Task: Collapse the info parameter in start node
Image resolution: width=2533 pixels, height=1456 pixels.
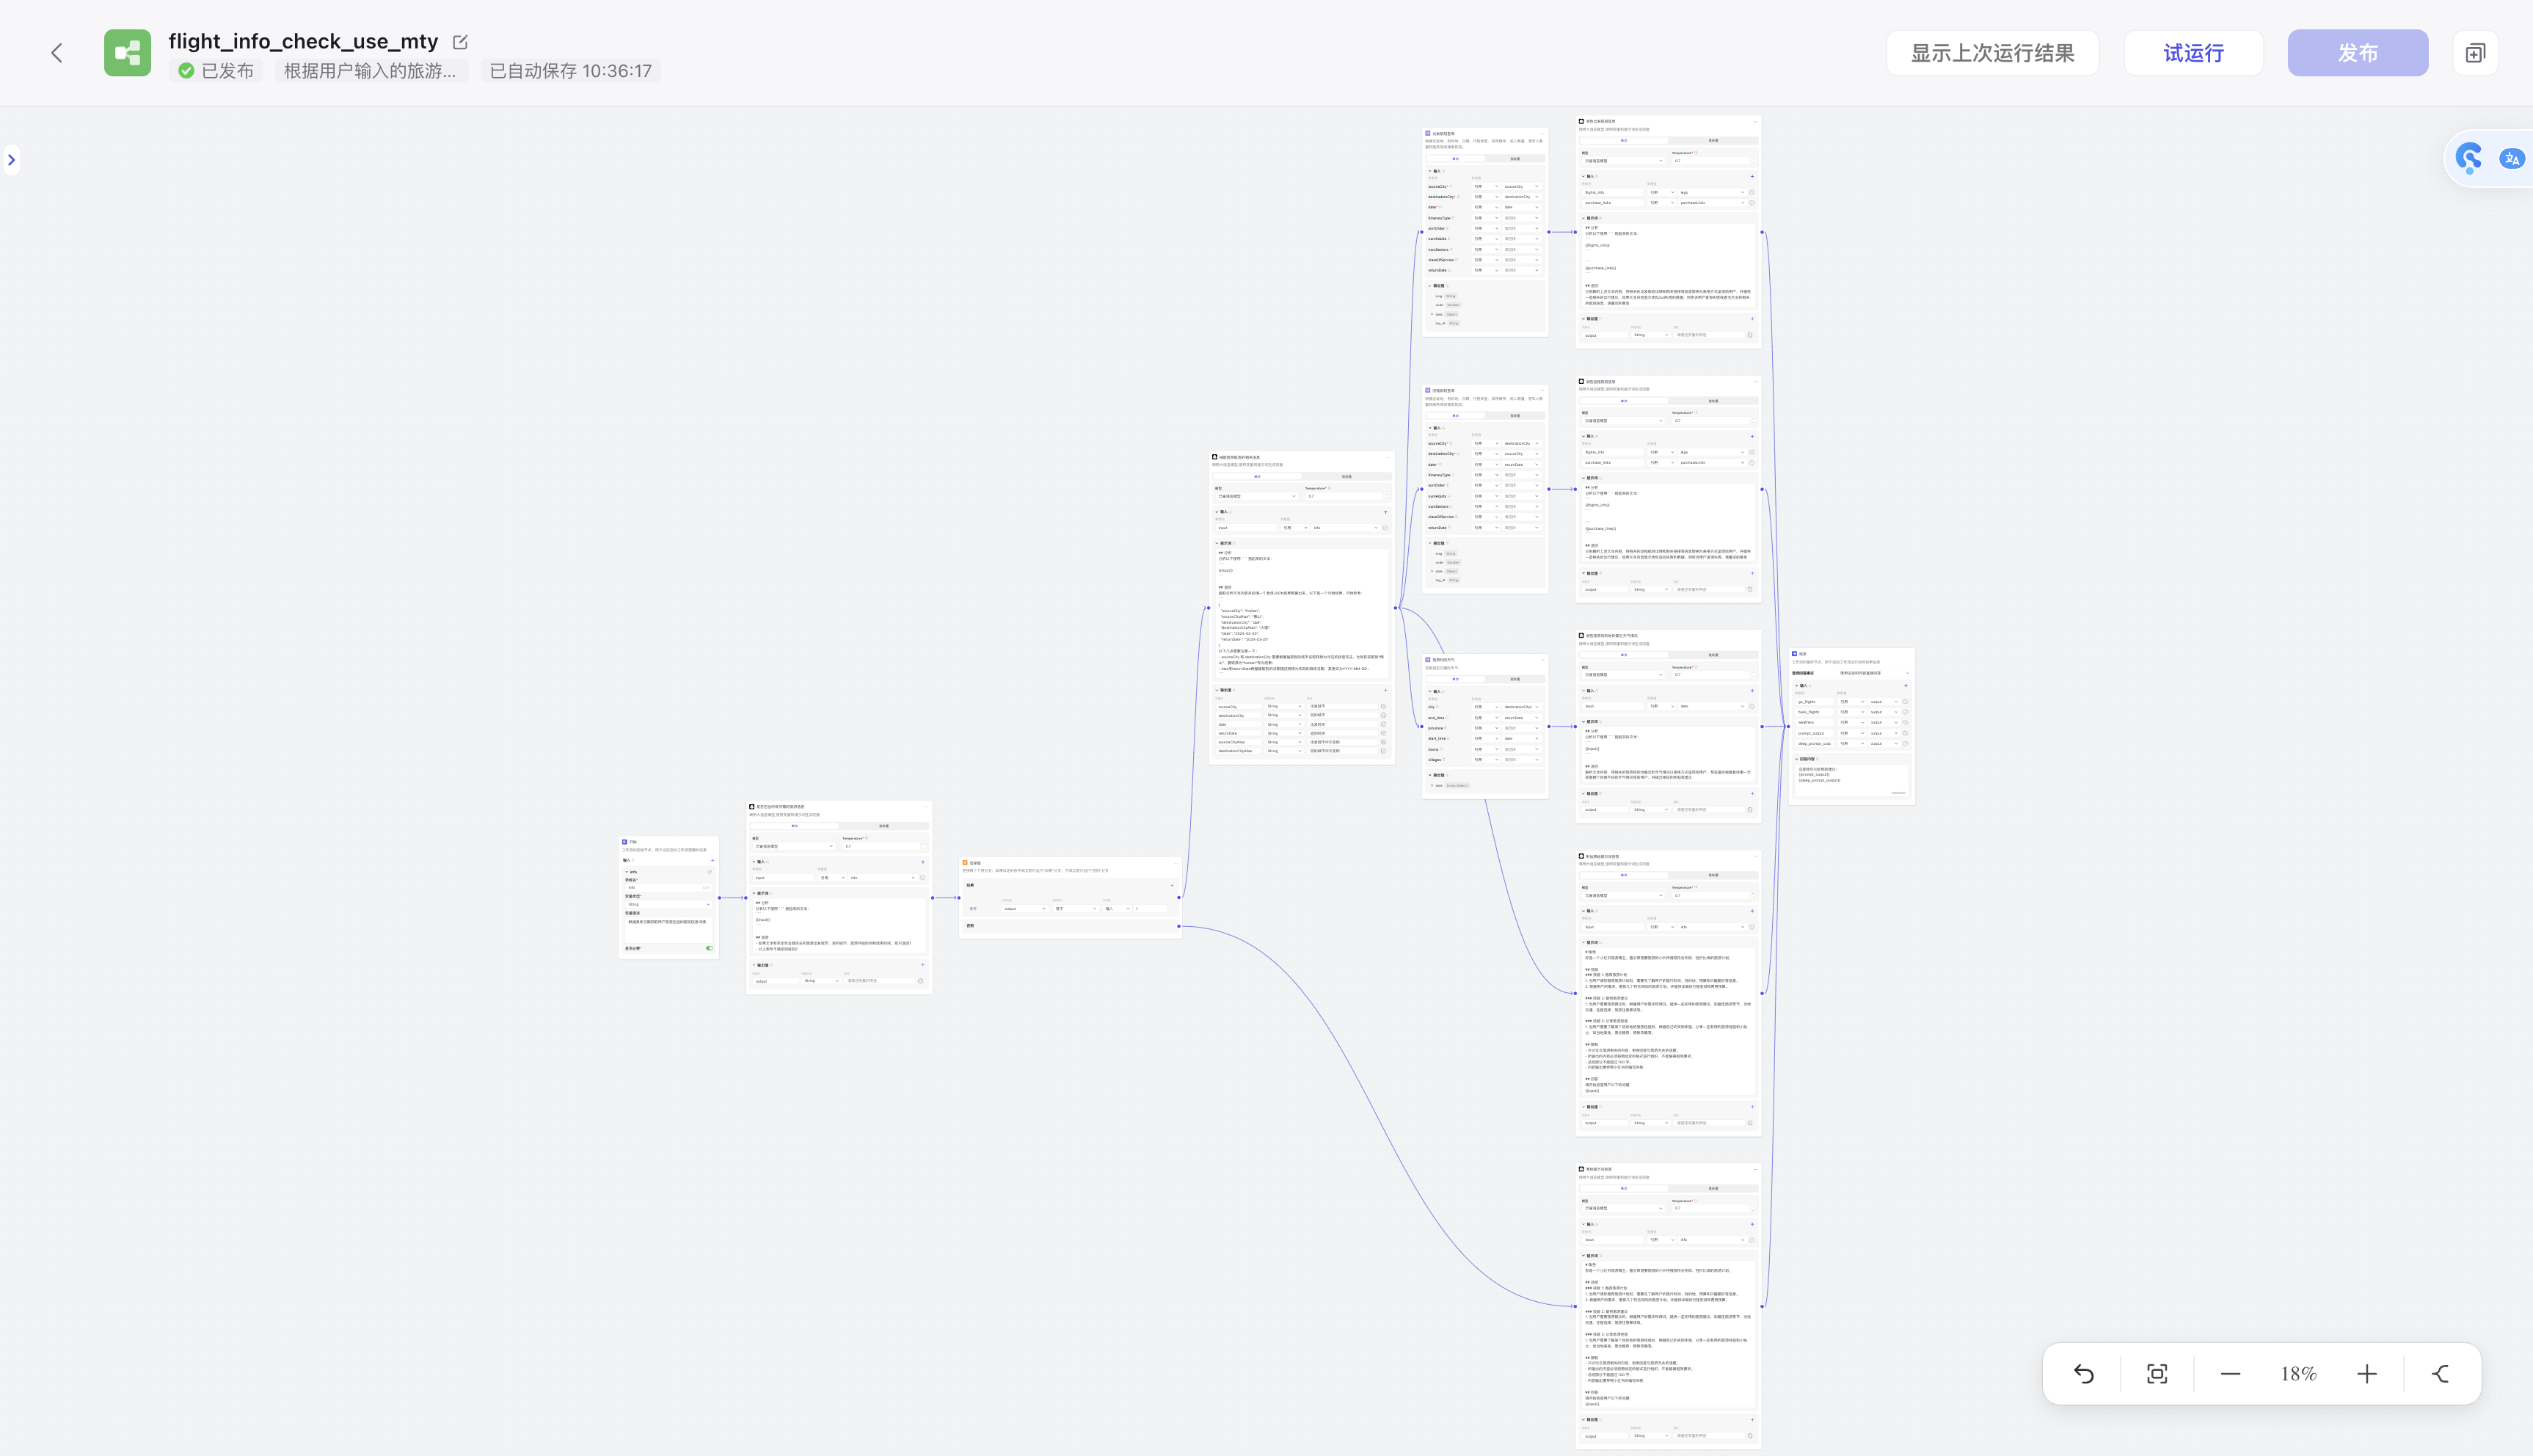Action: pyautogui.click(x=627, y=872)
